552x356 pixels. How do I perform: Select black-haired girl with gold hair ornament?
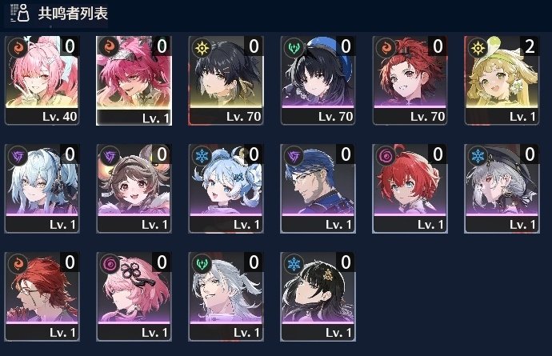pos(318,297)
